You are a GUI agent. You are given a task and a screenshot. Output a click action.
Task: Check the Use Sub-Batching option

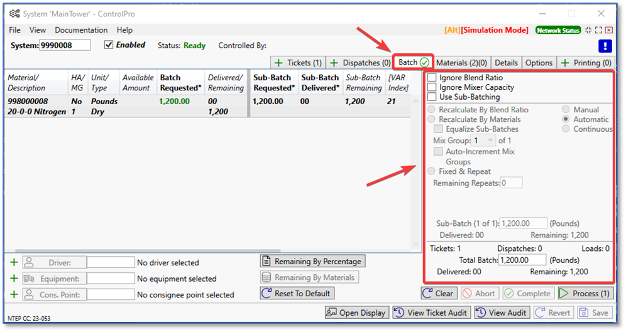point(432,97)
